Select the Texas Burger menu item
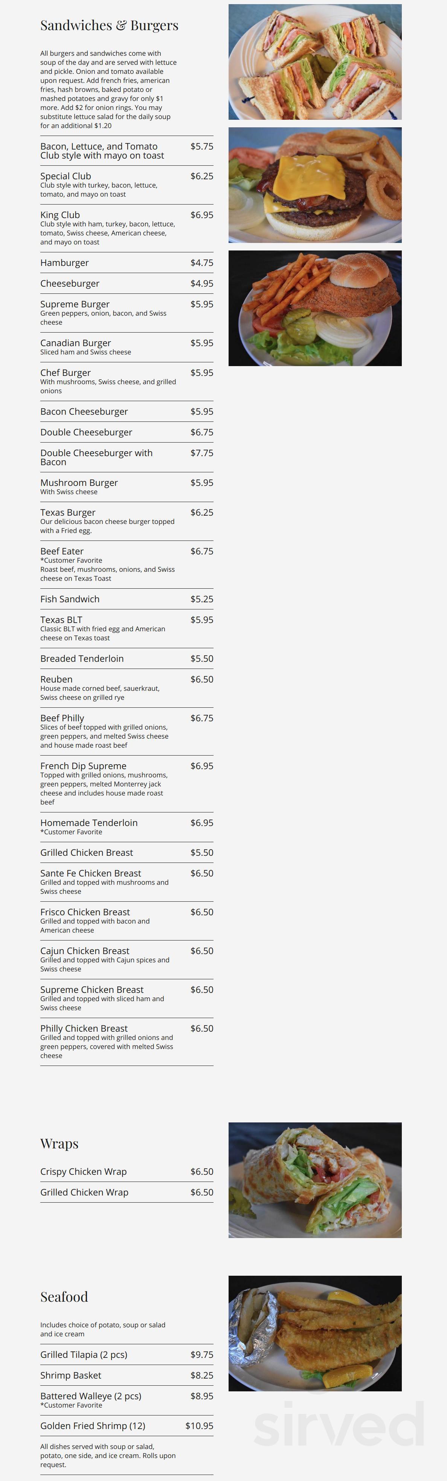Viewport: 447px width, 1481px height. pos(68,512)
